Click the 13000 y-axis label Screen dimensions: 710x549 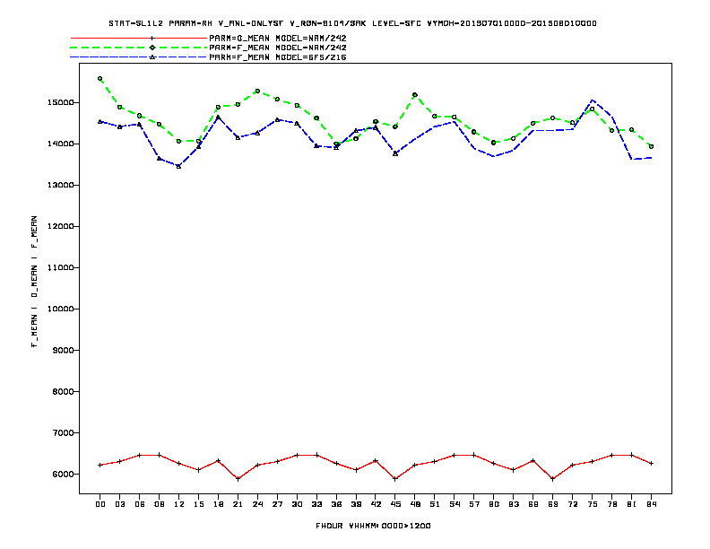click(x=60, y=186)
